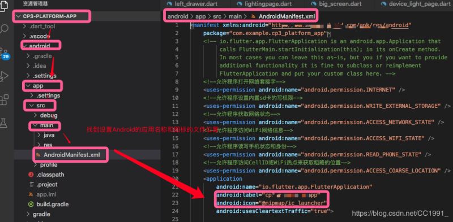Expand the .dart_tool folder

25,27
